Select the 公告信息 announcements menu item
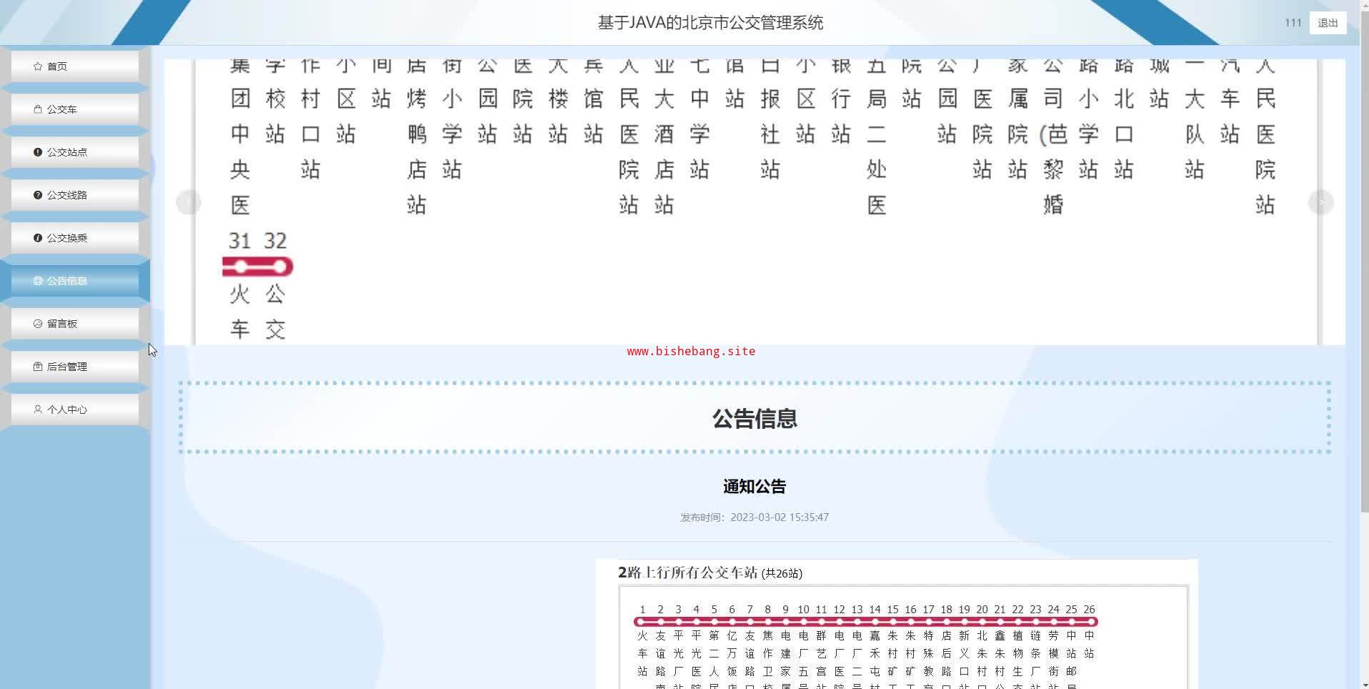Screen dimensions: 1369x689 tap(75, 281)
